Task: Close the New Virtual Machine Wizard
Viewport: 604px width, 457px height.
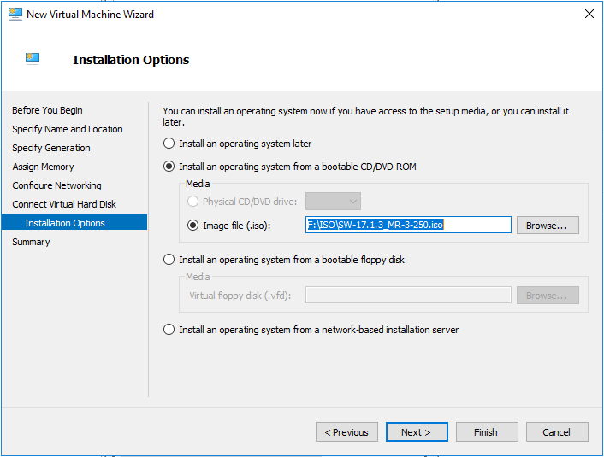Action: pyautogui.click(x=589, y=15)
